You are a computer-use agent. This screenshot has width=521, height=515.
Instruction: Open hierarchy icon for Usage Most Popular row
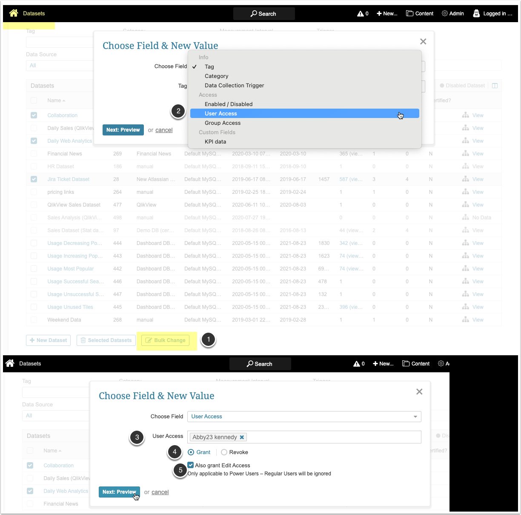click(x=466, y=268)
